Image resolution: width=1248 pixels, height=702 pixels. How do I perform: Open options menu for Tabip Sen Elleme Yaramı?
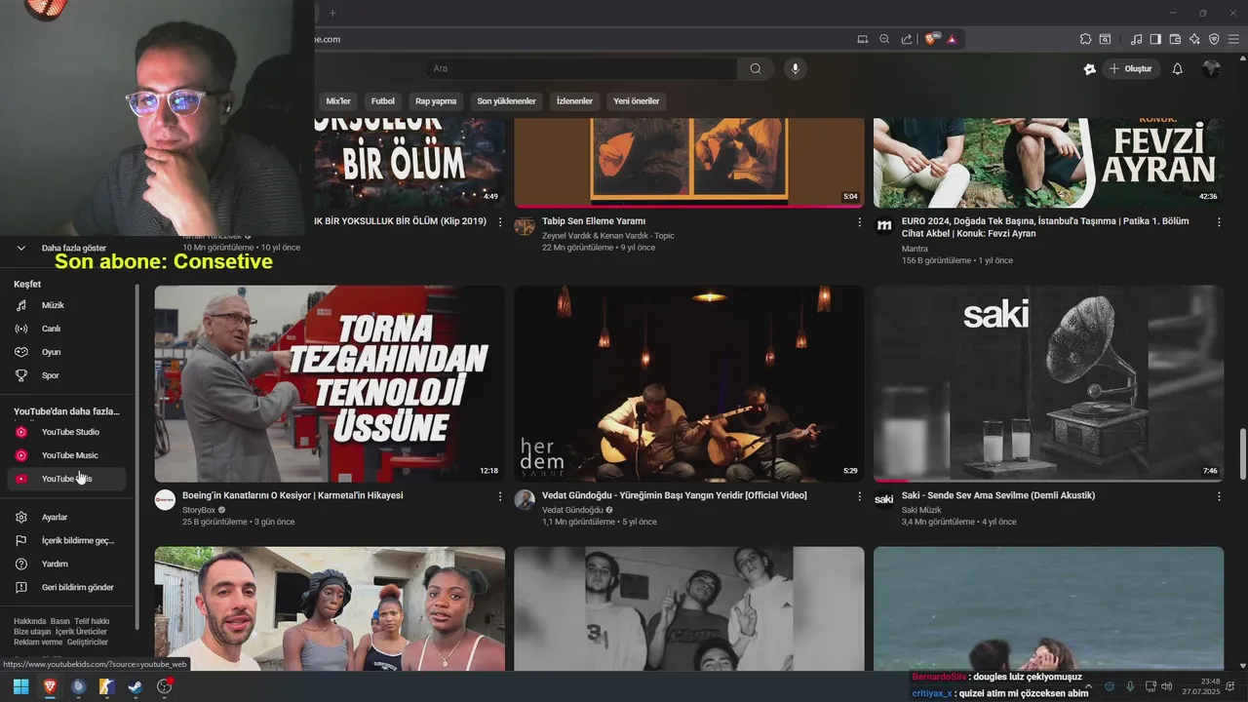click(x=859, y=222)
